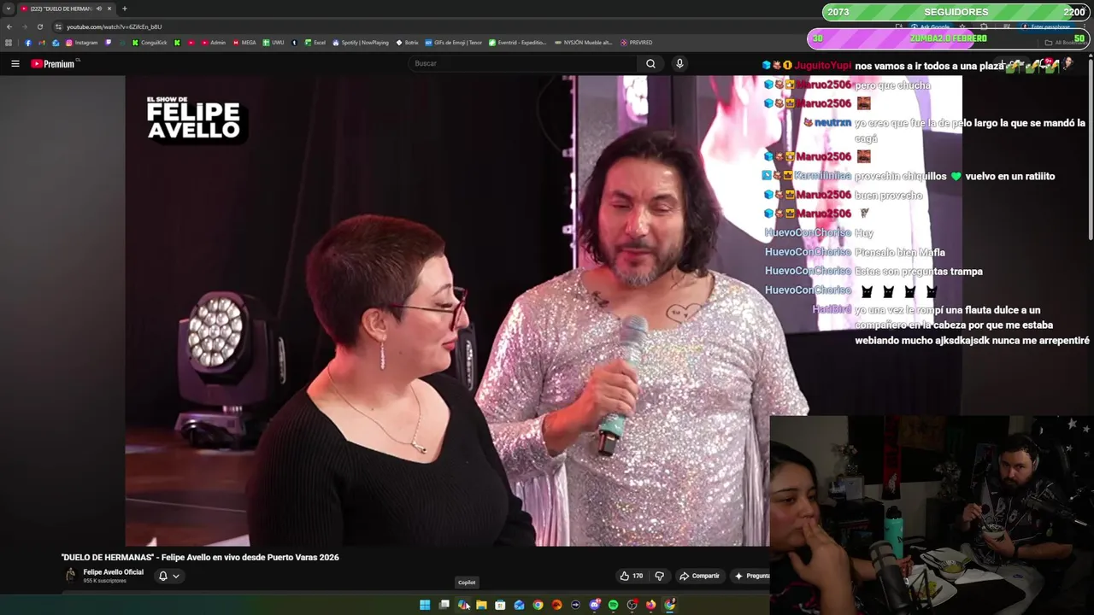This screenshot has height=615, width=1094.
Task: Open the NYSJÖN Mueble bookmark
Action: (583, 43)
